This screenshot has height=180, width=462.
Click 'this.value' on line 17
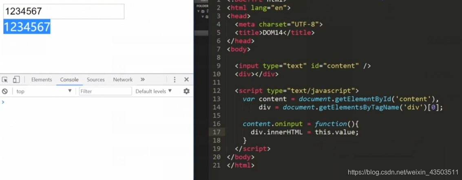pyautogui.click(x=335, y=132)
